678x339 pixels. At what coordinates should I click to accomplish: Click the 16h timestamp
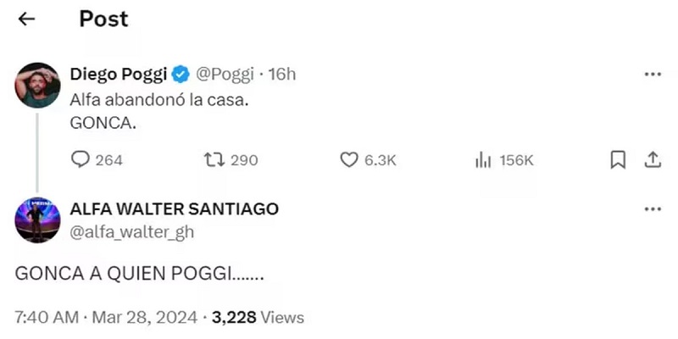281,74
